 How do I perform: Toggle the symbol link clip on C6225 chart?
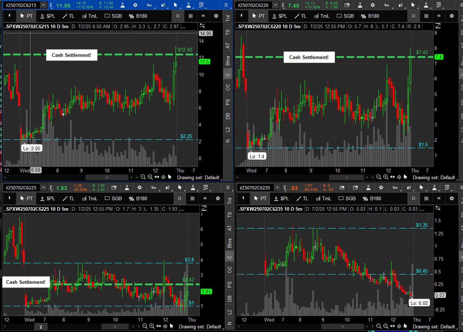(51, 188)
